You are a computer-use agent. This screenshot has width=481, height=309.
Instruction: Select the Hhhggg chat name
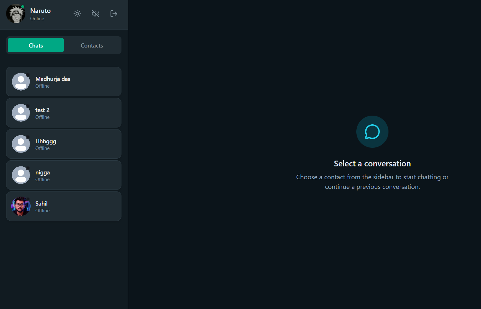pyautogui.click(x=46, y=141)
